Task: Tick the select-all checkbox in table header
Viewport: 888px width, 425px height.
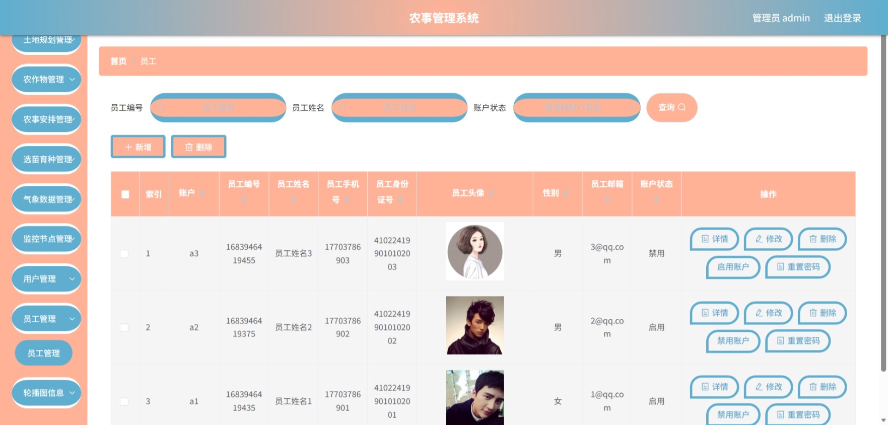Action: (x=125, y=194)
